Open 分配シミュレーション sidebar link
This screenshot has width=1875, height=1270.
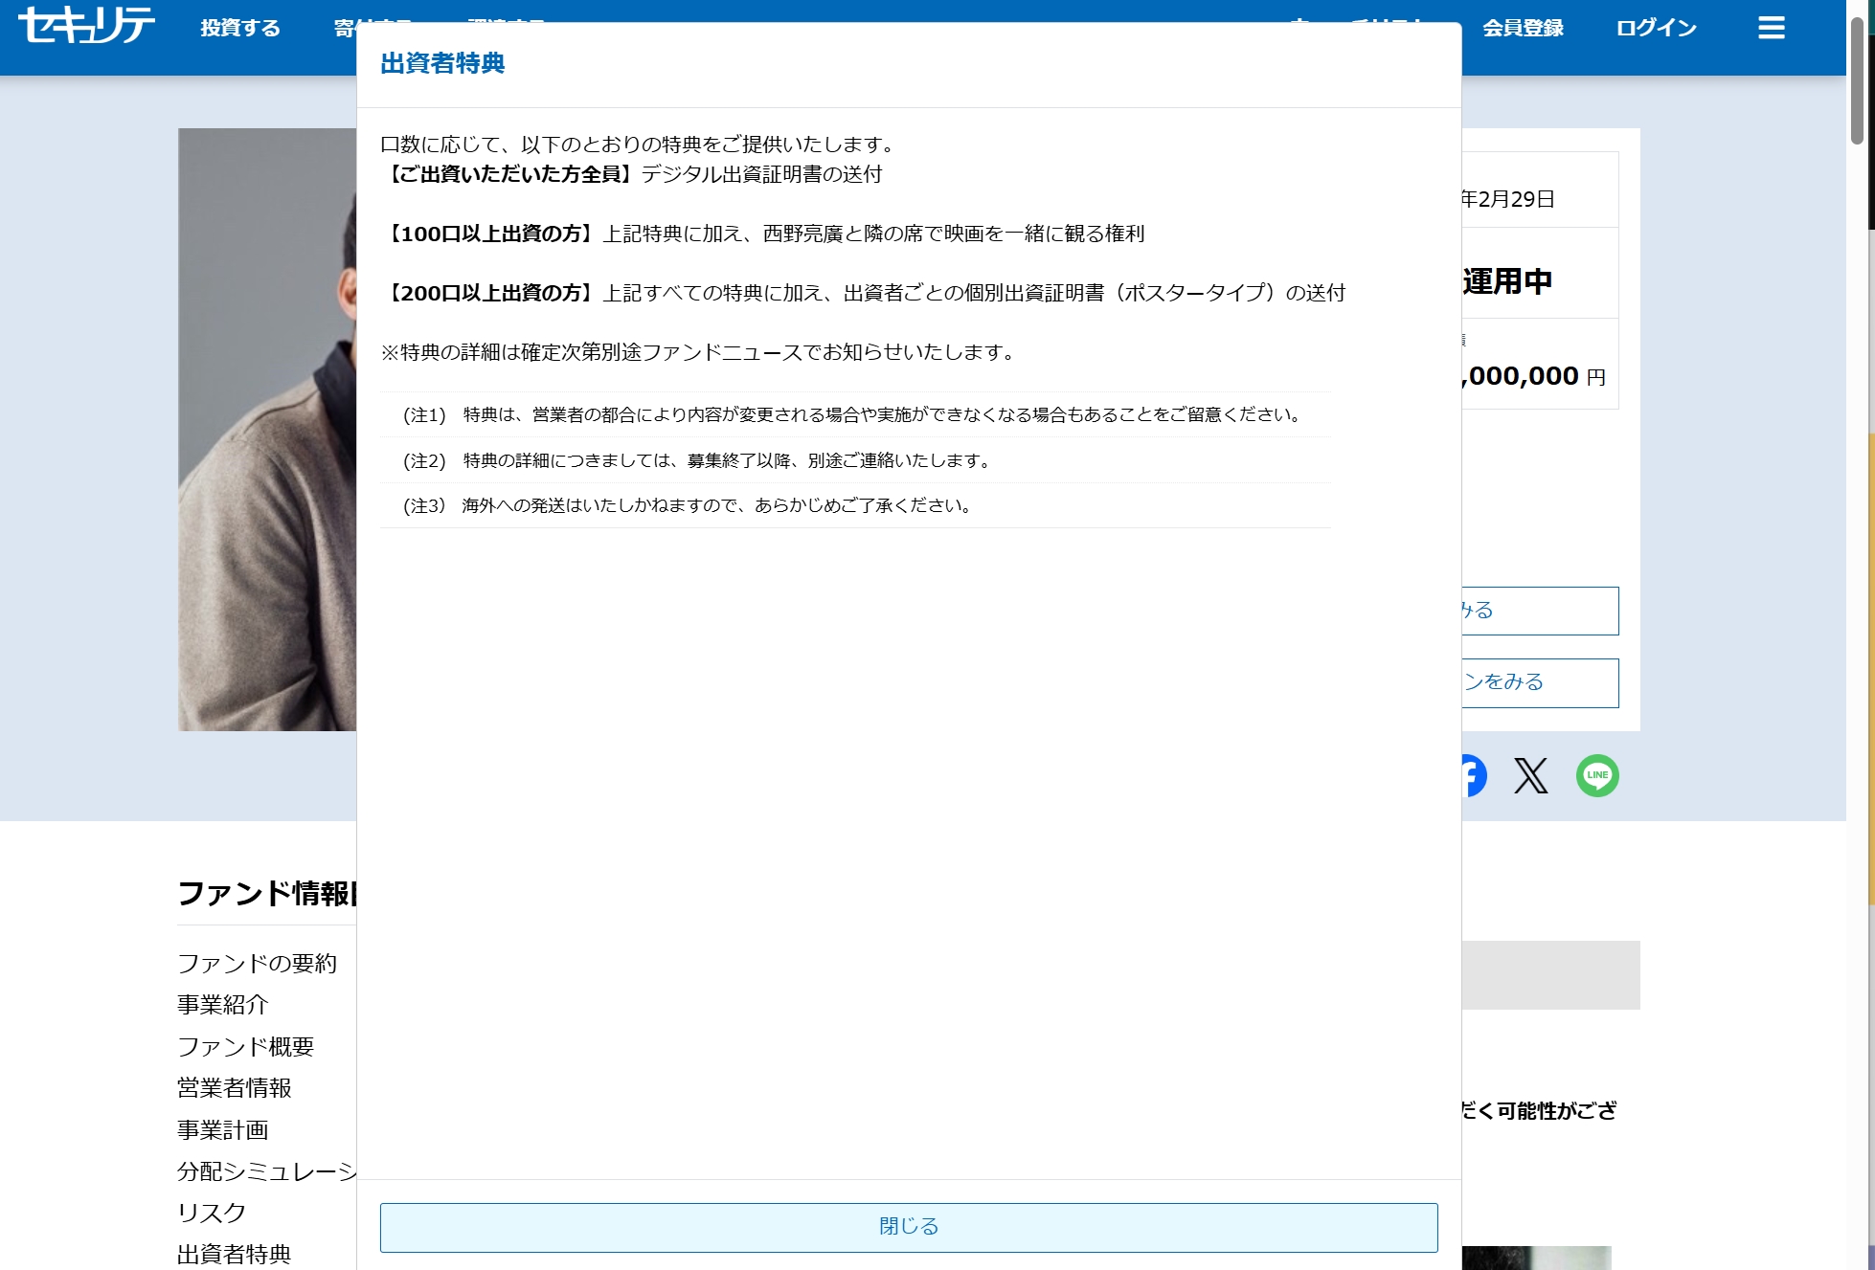coord(266,1170)
